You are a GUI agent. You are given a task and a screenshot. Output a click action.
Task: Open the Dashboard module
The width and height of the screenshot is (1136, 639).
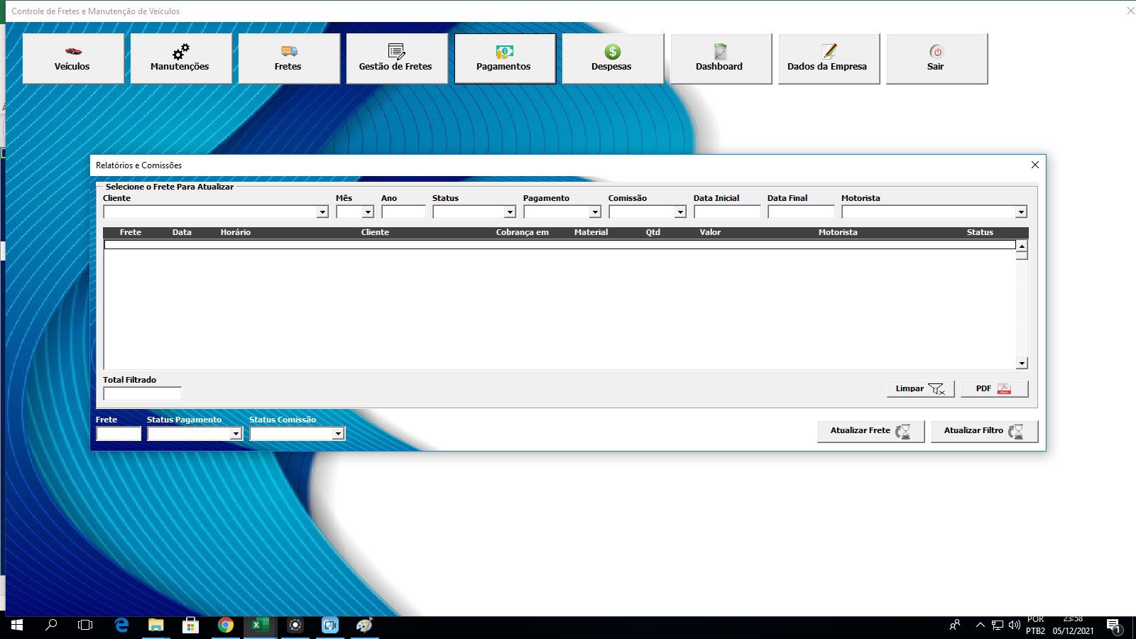pyautogui.click(x=720, y=59)
